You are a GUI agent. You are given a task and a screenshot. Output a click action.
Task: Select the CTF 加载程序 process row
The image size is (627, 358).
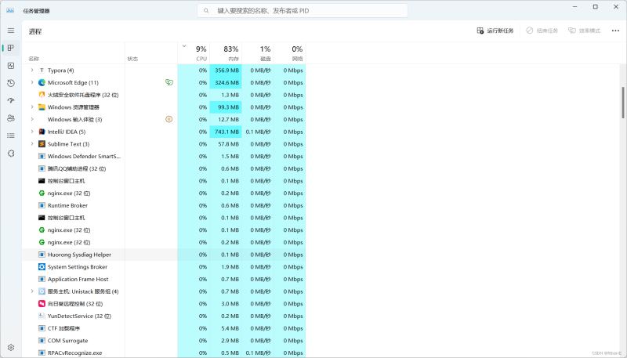(164, 328)
